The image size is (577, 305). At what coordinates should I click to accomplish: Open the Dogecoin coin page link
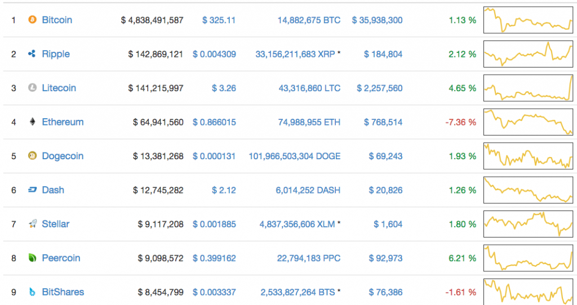point(63,156)
